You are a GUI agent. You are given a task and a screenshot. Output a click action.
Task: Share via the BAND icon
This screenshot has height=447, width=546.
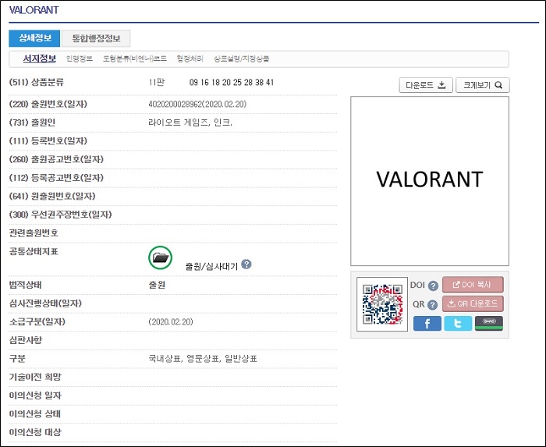[489, 323]
